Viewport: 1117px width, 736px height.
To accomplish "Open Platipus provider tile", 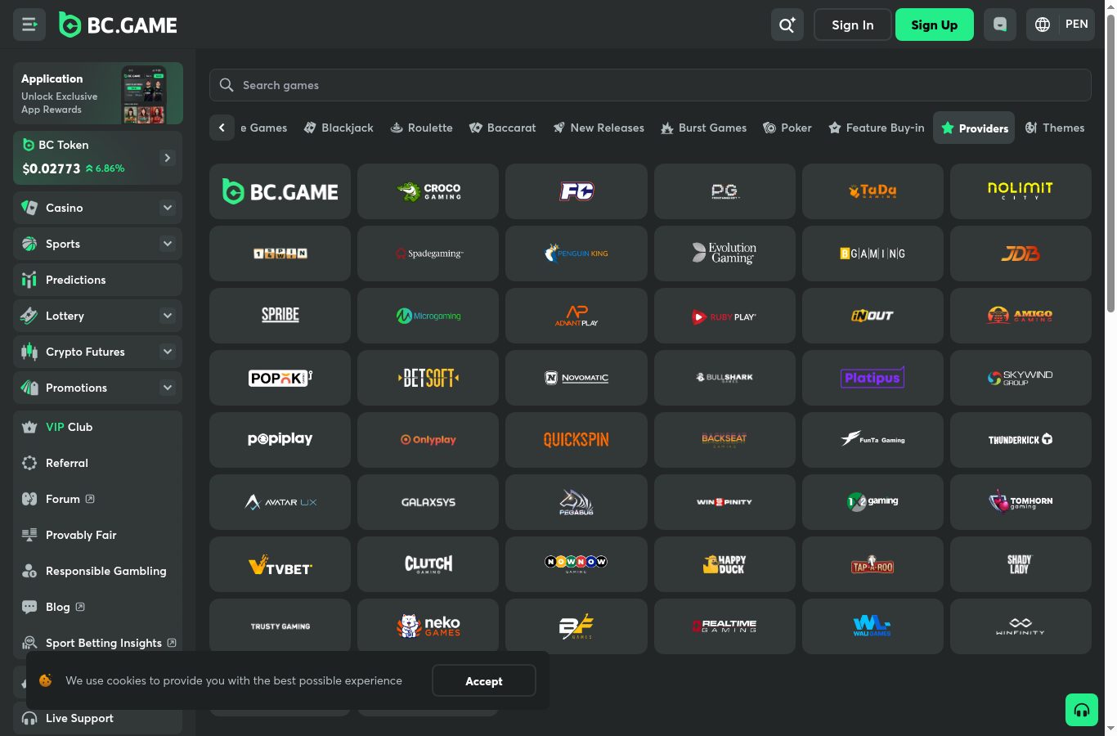I will click(873, 378).
